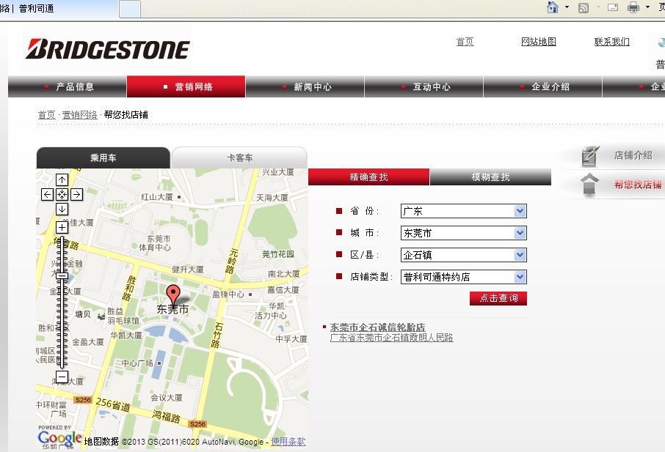Click the printer icon in browser toolbar
The width and height of the screenshot is (665, 452).
pos(633,8)
